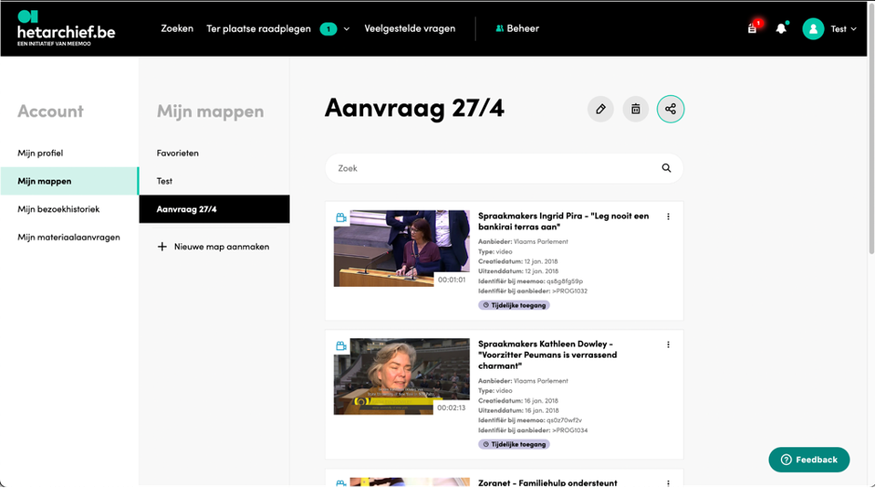Open the Feedback button
The height and width of the screenshot is (489, 876).
(x=809, y=460)
